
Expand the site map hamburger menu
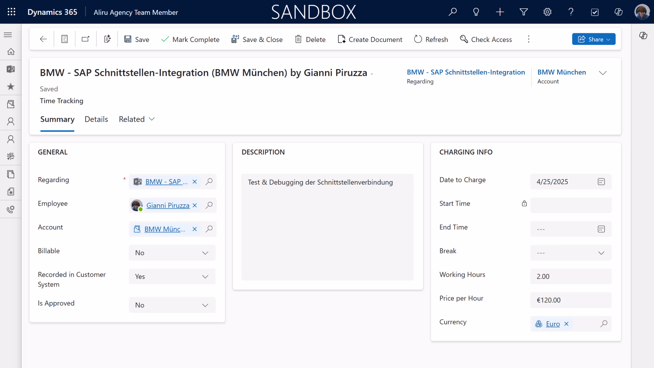click(x=8, y=35)
